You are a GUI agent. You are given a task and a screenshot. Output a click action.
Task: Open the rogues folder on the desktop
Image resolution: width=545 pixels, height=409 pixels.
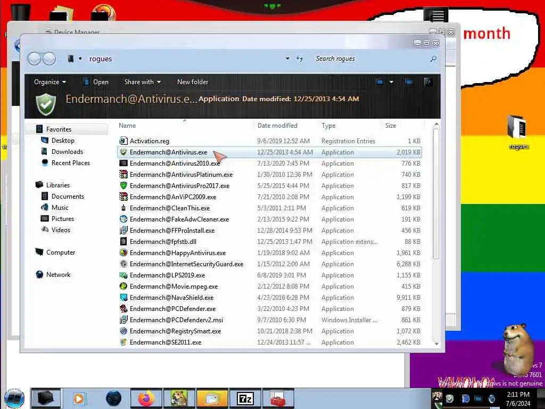coord(518,132)
